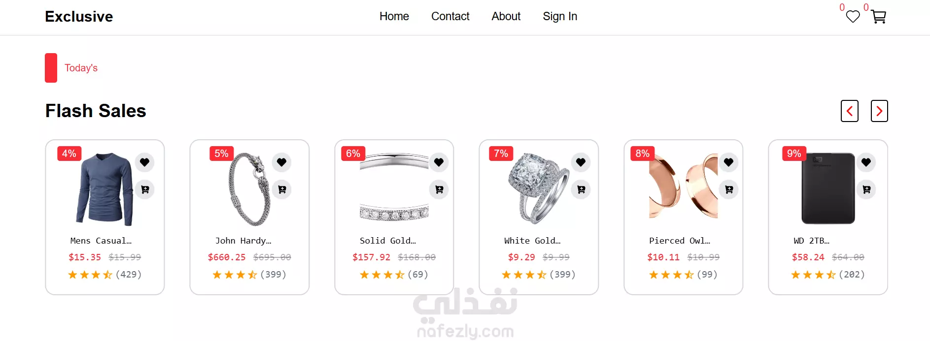Click the Sign In link
Image resolution: width=930 pixels, height=341 pixels.
click(x=560, y=16)
